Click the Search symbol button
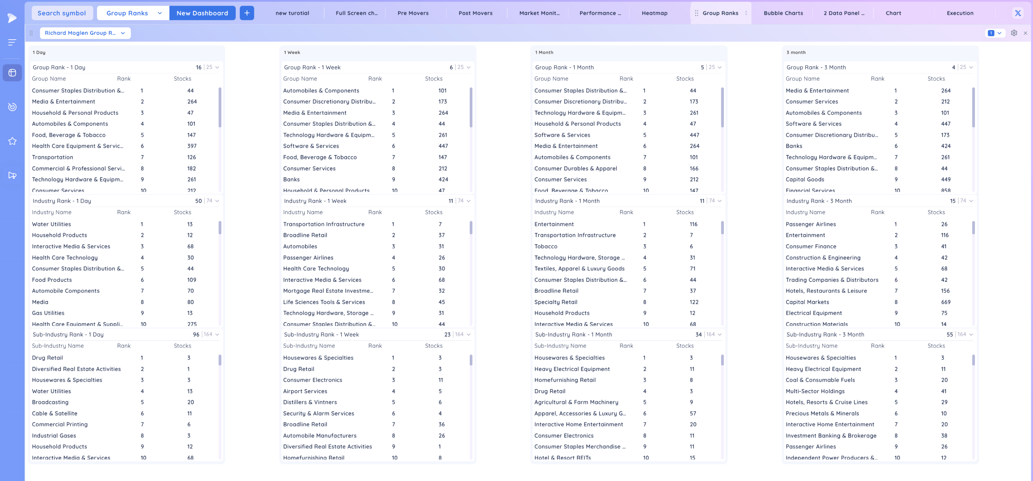 (x=62, y=13)
